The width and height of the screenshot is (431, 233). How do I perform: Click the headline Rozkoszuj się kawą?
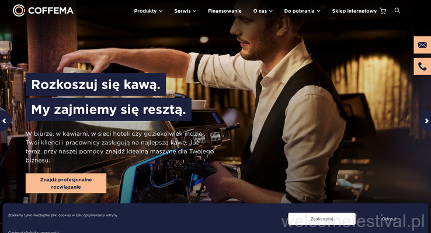coord(96,84)
